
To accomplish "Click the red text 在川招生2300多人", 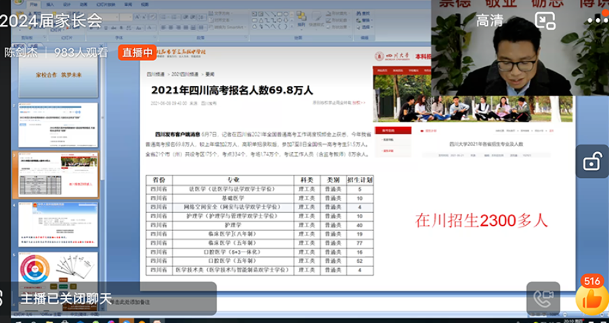I will point(481,221).
